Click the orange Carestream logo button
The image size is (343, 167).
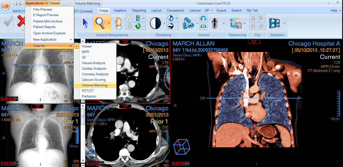pos(5,5)
